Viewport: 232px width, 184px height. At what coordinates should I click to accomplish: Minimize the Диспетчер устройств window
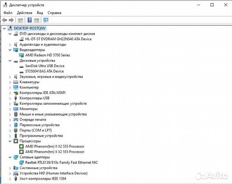coord(199,5)
